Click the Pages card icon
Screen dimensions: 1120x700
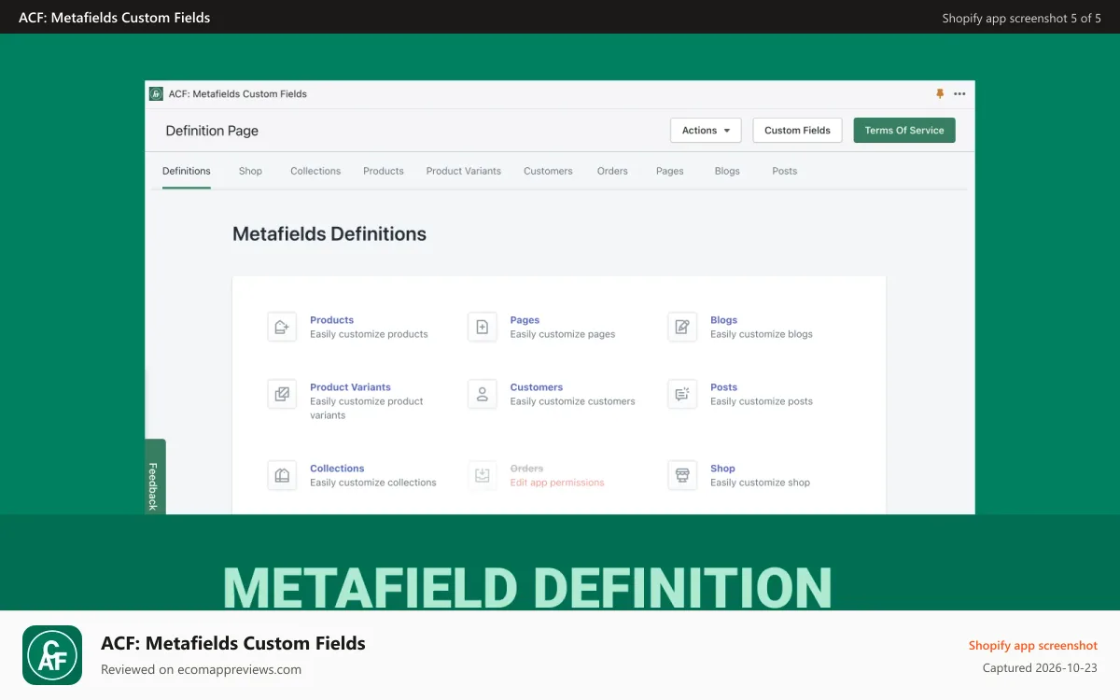click(483, 327)
